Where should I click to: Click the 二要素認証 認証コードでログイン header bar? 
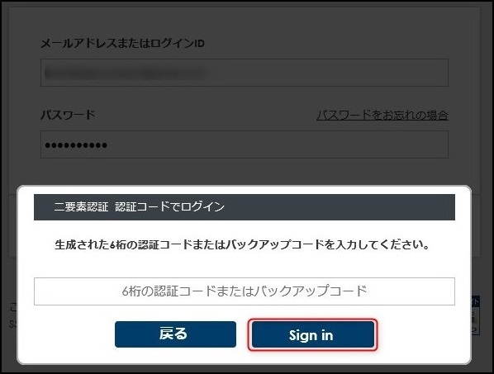point(245,207)
